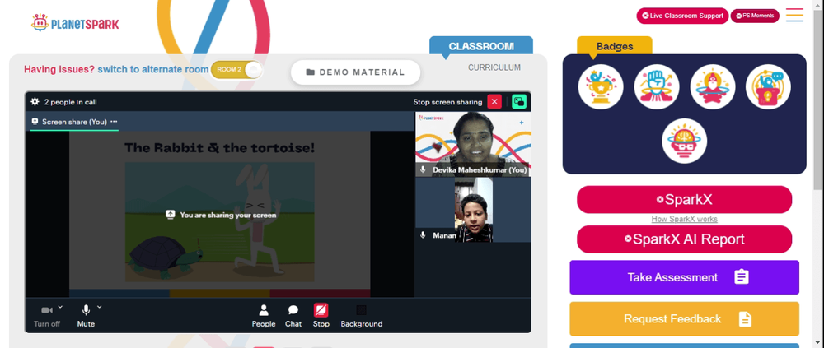Click the PlanetSpark logo
This screenshot has width=824, height=348.
tap(75, 23)
